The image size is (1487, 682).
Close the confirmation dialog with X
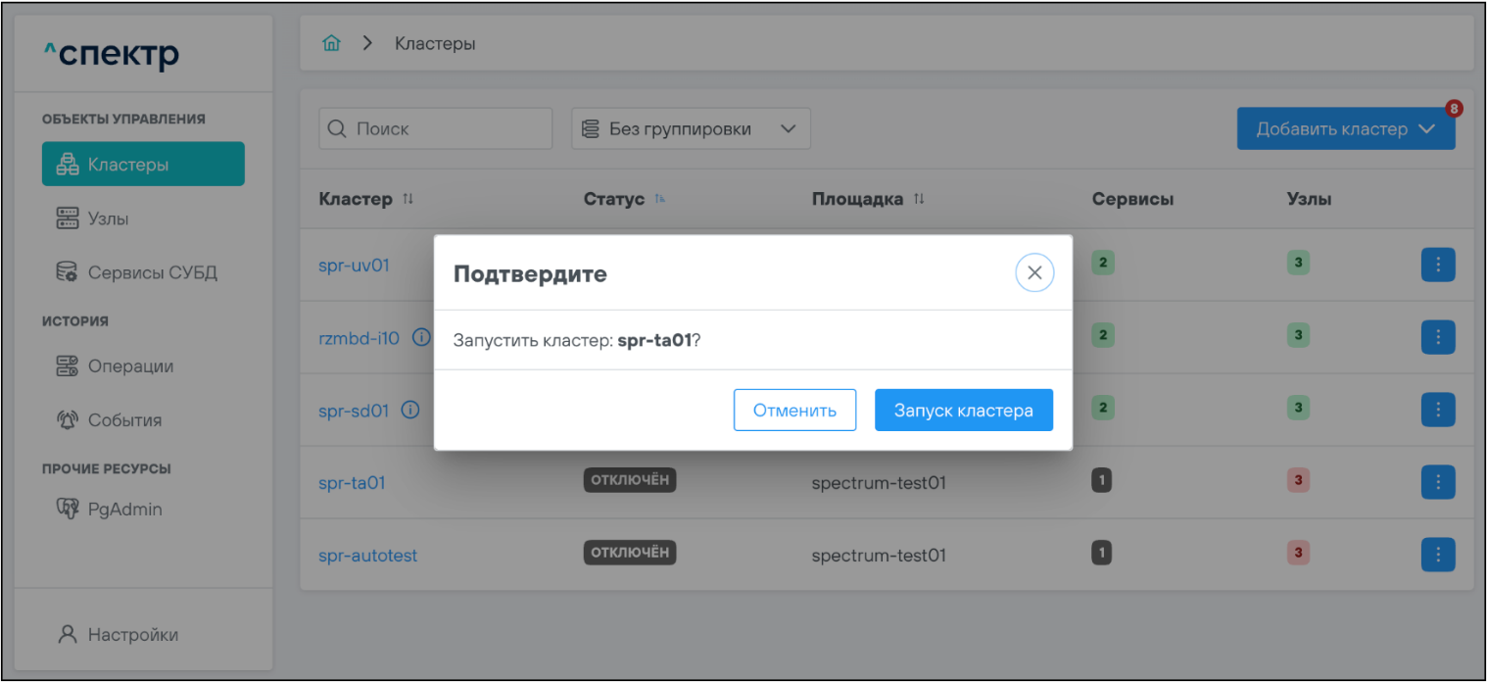(x=1033, y=273)
